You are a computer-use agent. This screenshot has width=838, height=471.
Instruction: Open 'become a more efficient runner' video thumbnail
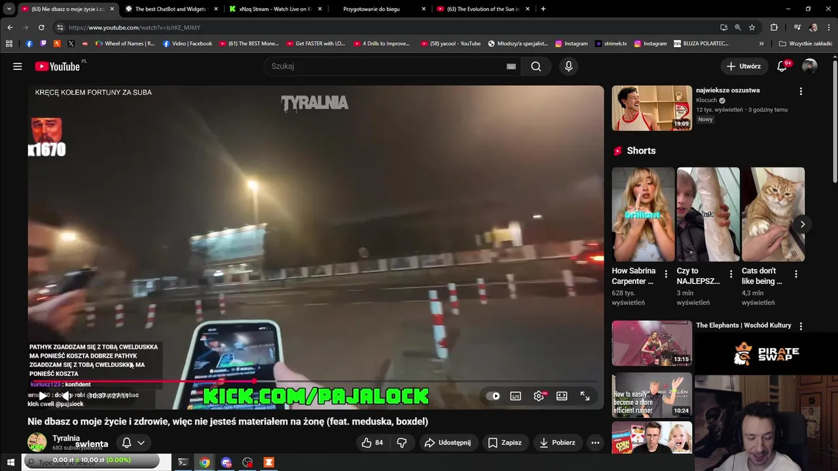point(652,395)
